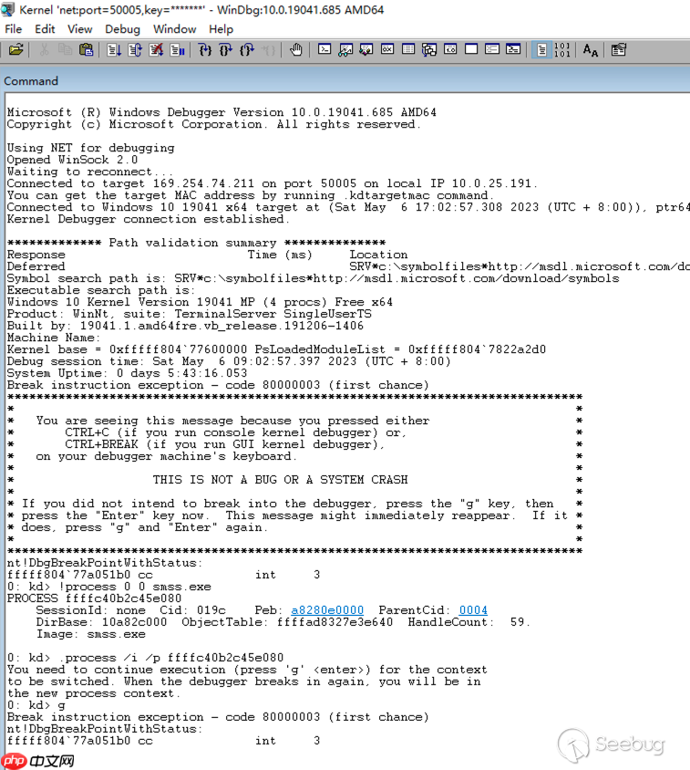Click the Break toolbar icon
The image size is (690, 770).
point(177,49)
